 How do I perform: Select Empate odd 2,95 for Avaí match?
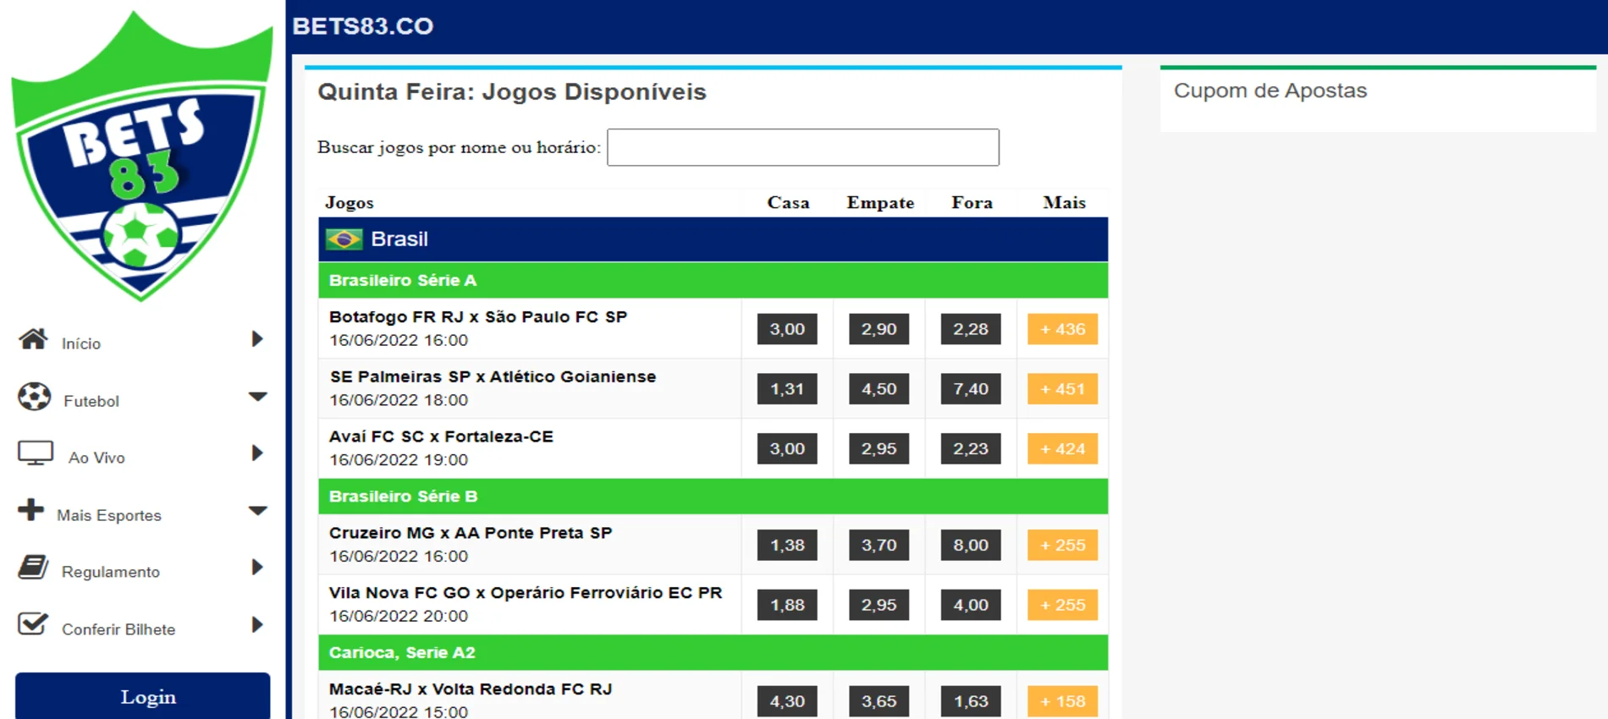pos(879,449)
